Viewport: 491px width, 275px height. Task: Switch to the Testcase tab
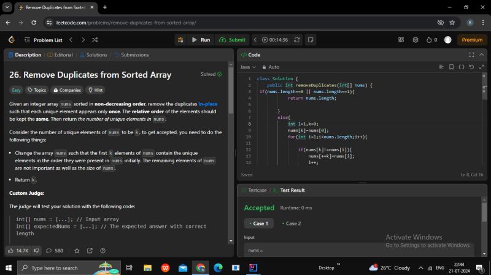point(254,190)
